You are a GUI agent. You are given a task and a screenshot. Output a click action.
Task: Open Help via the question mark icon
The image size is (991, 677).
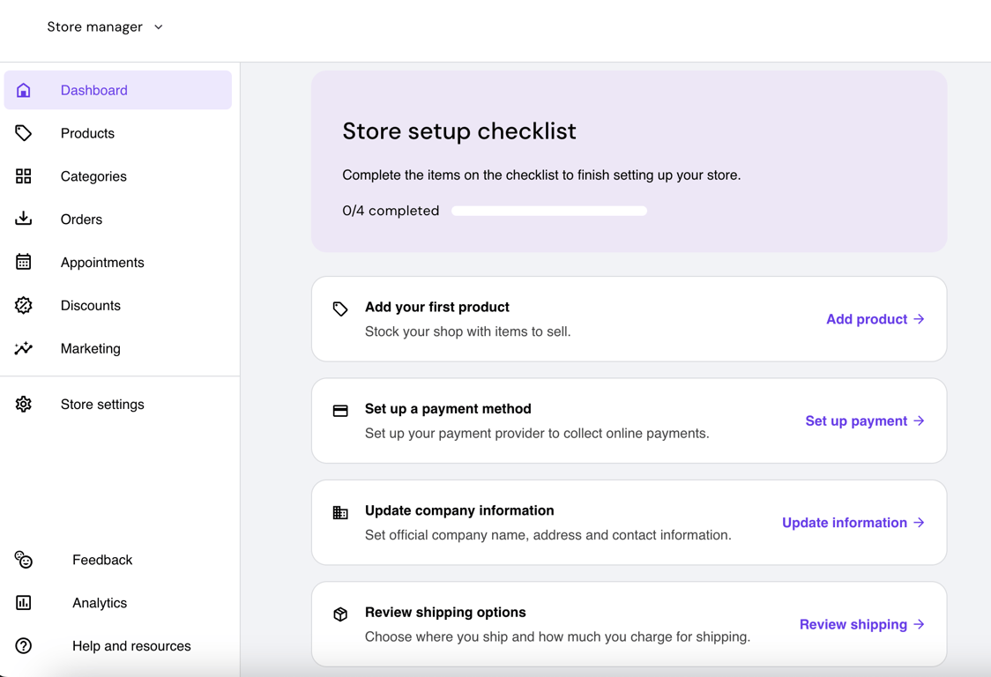[23, 646]
